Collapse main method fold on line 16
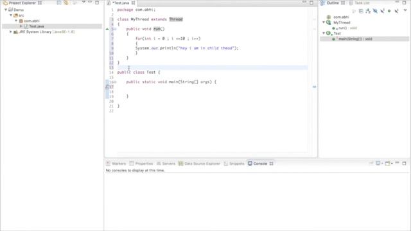This screenshot has width=411, height=231. tap(115, 82)
